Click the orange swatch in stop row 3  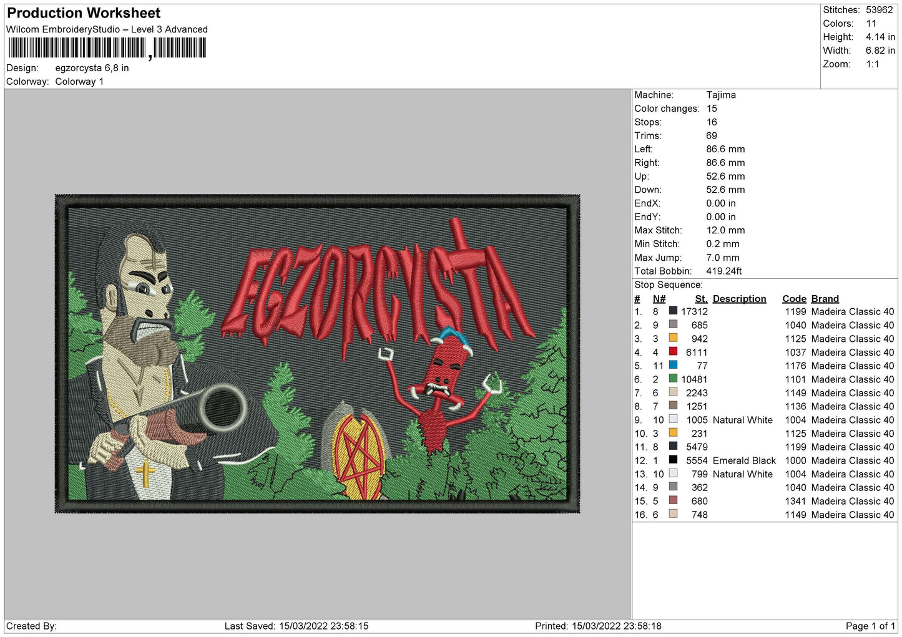click(673, 338)
